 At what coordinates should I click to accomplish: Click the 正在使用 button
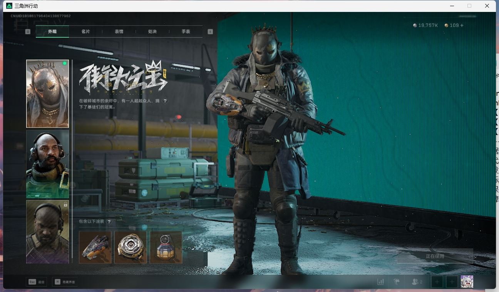[x=435, y=256]
